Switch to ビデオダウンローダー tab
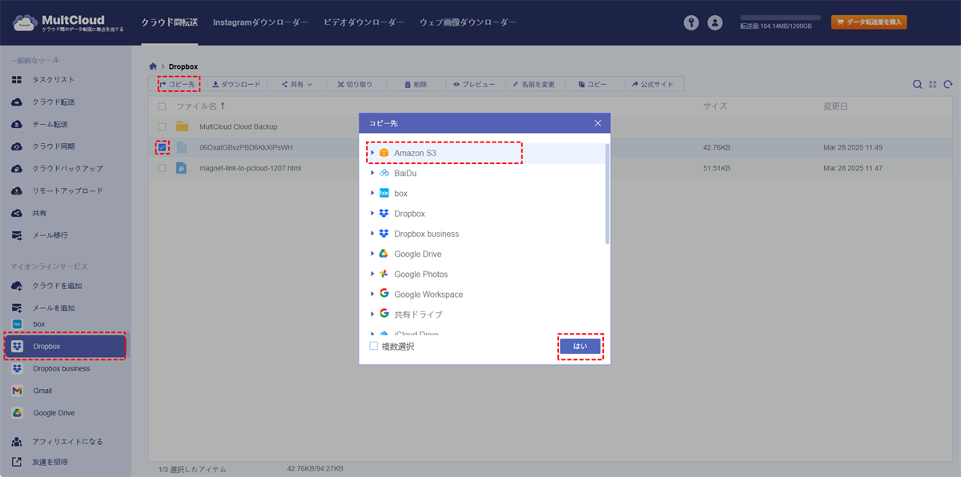This screenshot has width=961, height=477. point(364,22)
